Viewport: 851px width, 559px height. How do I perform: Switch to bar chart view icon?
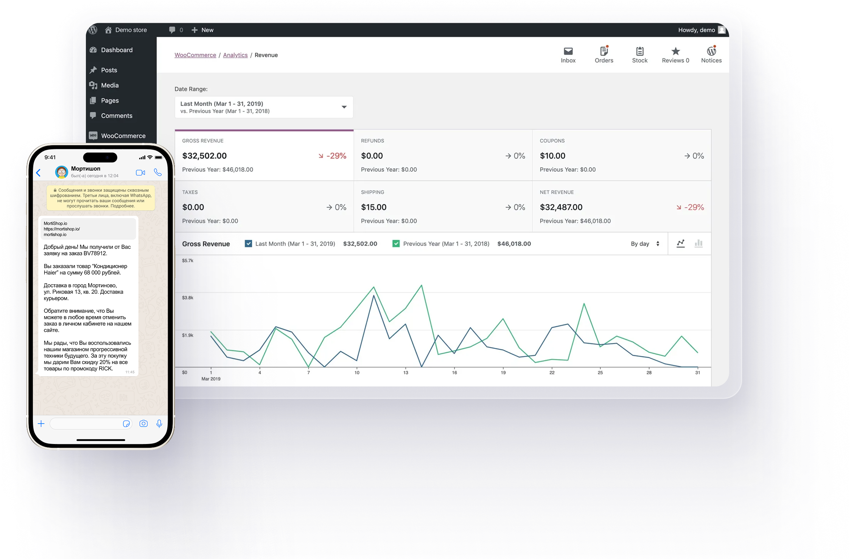699,244
